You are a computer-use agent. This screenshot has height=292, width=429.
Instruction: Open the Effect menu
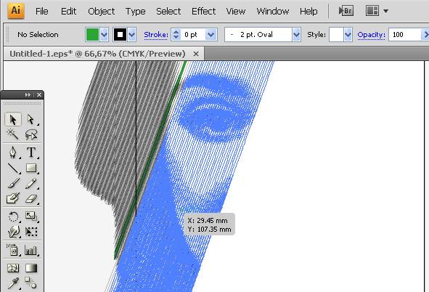(203, 11)
